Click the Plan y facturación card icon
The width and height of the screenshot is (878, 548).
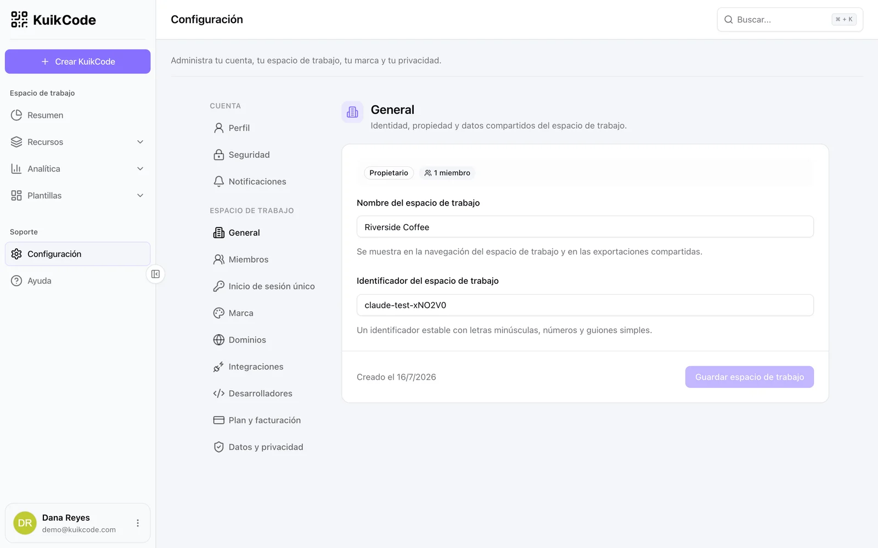[x=218, y=420]
